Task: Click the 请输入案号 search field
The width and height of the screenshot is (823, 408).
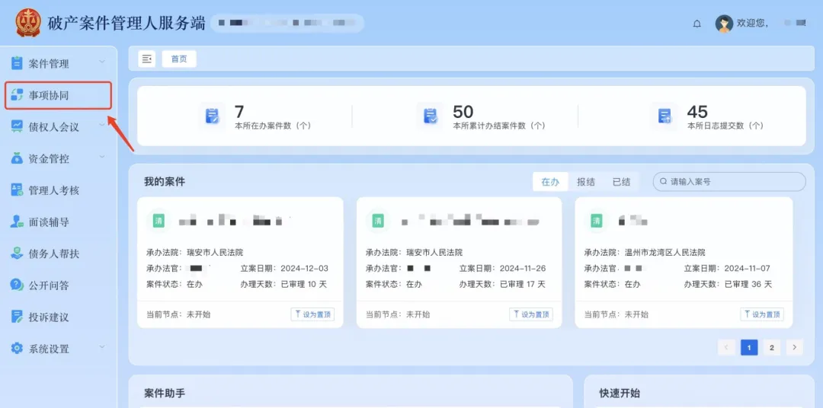Action: click(729, 181)
